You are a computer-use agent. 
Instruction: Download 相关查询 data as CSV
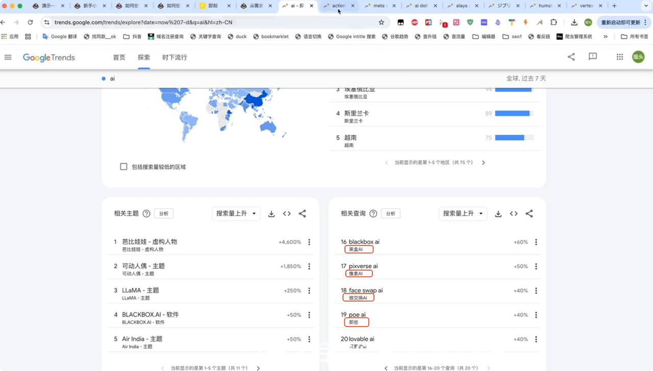pyautogui.click(x=498, y=214)
